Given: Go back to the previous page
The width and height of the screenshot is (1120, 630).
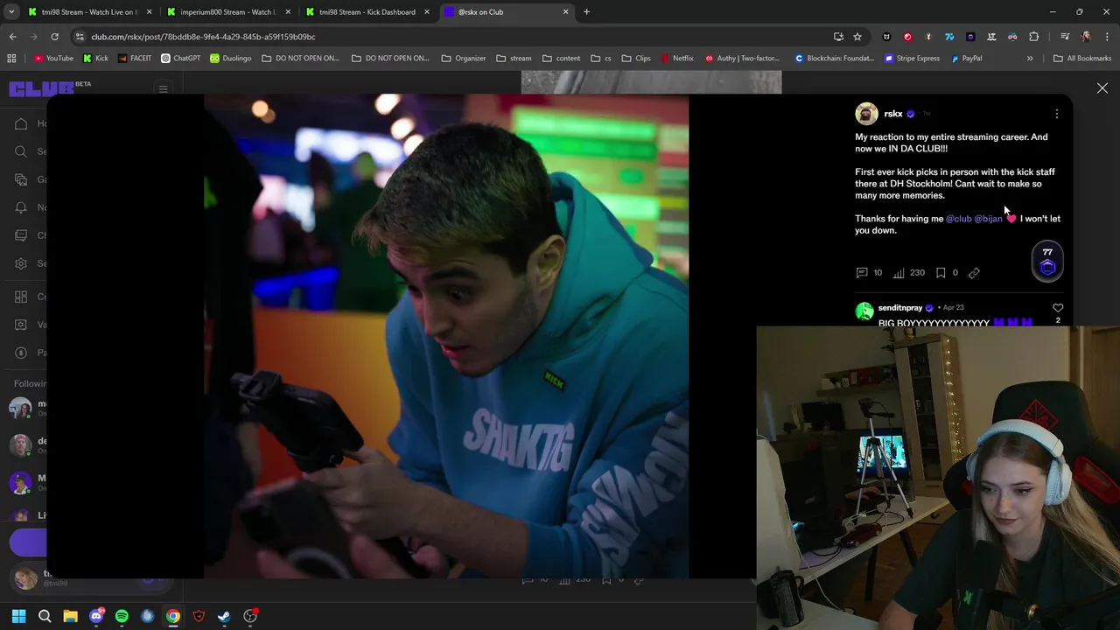Looking at the screenshot, I should 12,37.
